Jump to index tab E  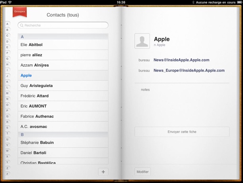coord(7,47)
